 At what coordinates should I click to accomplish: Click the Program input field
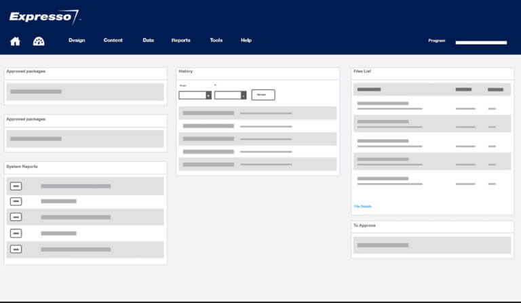[481, 43]
